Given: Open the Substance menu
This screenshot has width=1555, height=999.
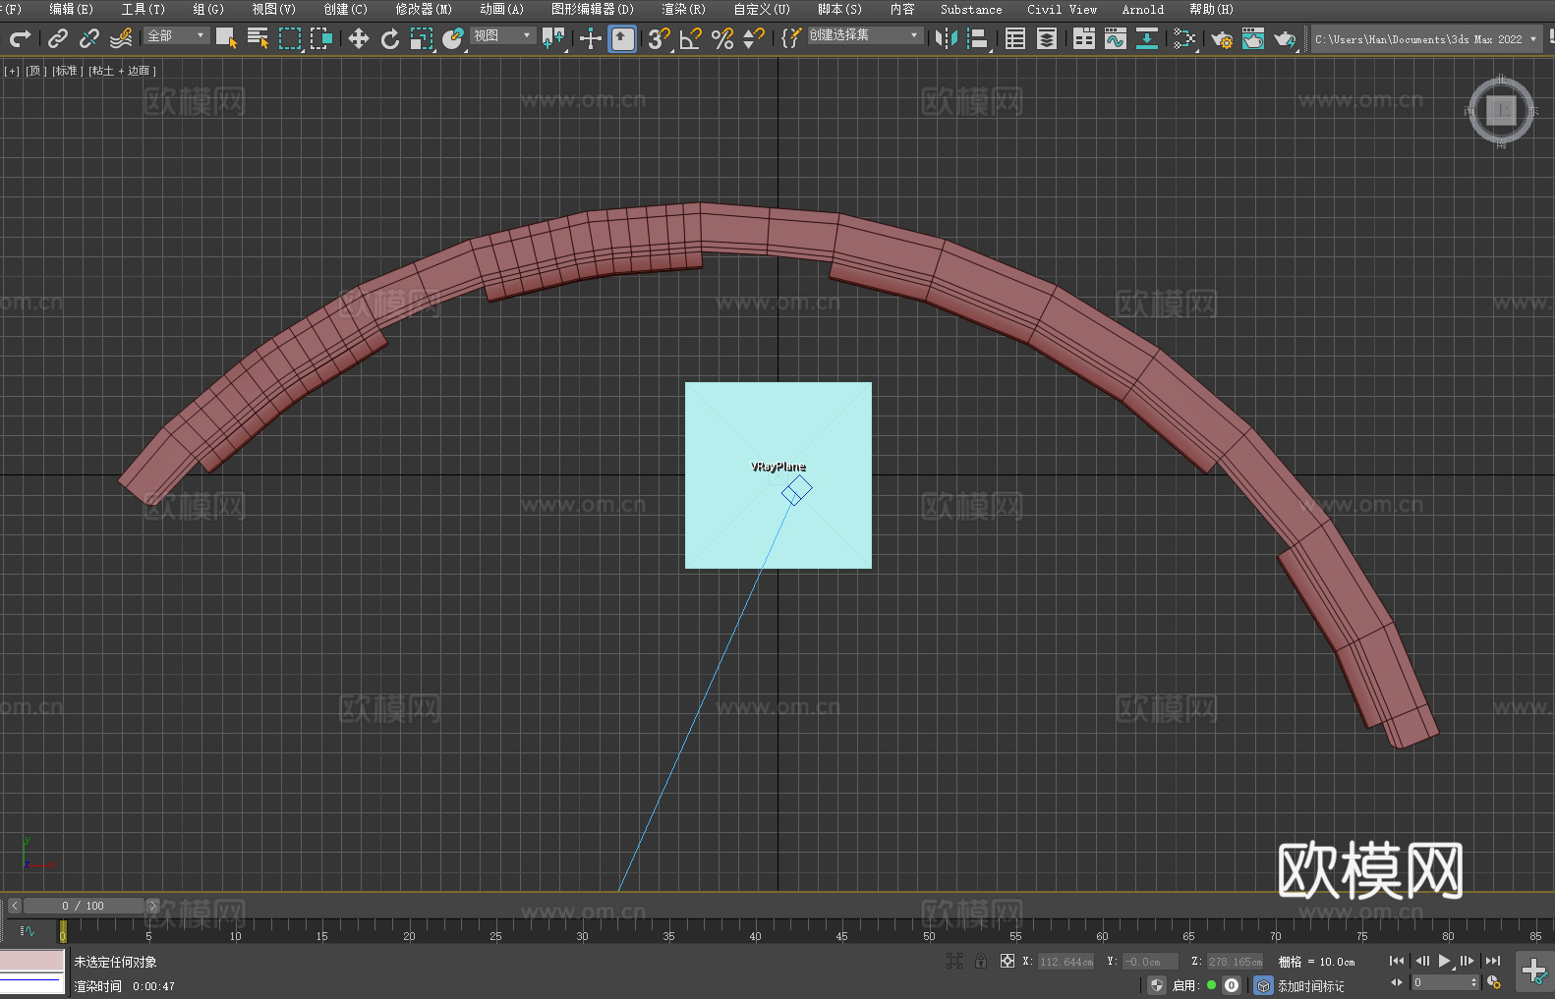Looking at the screenshot, I should tap(971, 9).
